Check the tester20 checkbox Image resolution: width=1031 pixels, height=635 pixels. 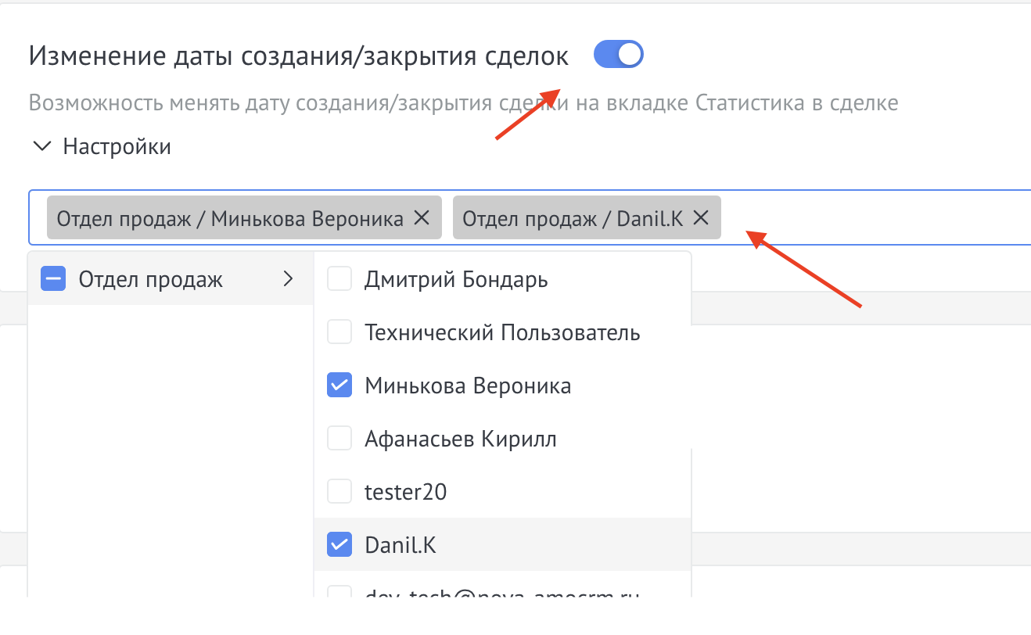(x=339, y=491)
